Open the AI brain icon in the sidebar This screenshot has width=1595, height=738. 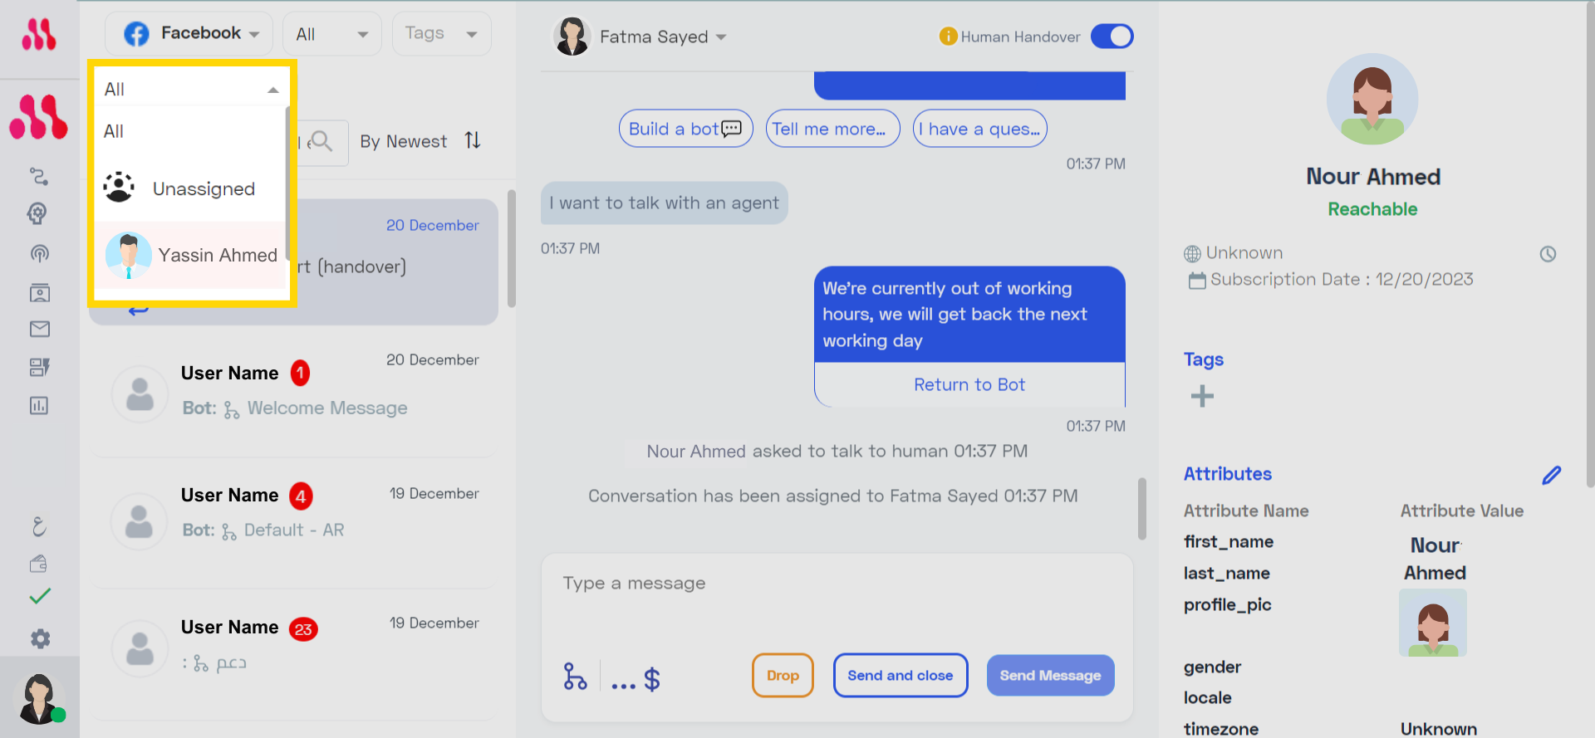point(37,213)
